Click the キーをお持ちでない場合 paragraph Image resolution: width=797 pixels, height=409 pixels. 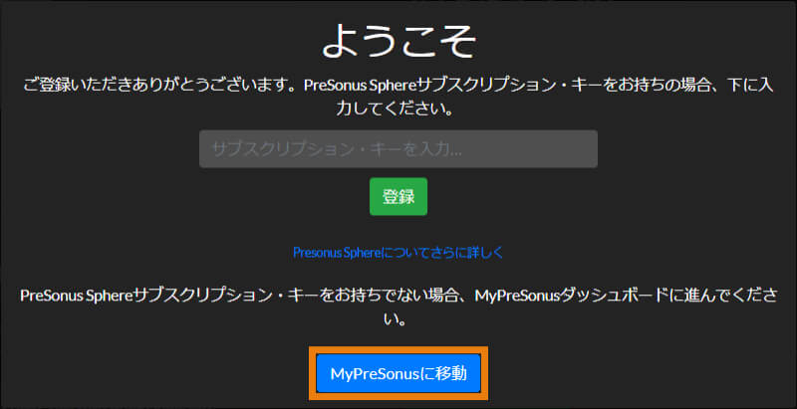click(398, 307)
